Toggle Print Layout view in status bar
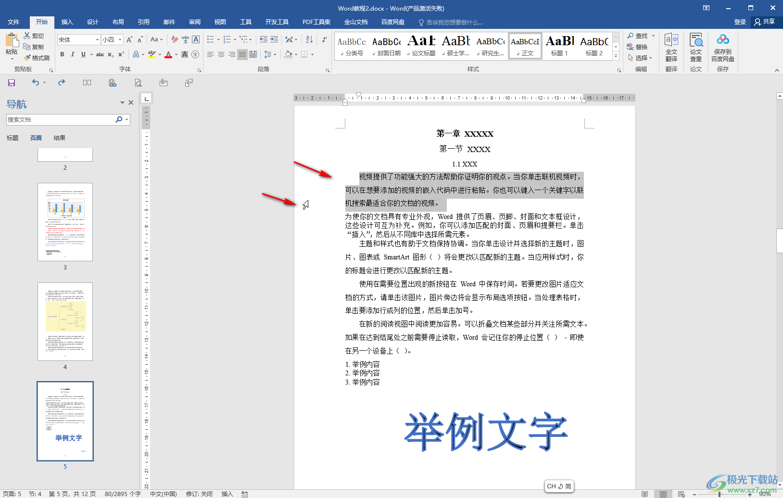 (663, 494)
